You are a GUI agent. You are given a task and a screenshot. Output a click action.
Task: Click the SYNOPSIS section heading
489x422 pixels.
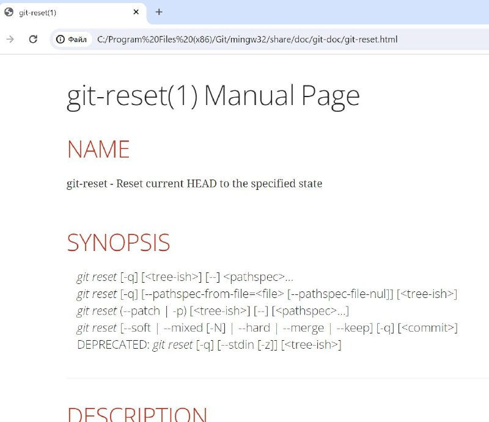click(x=119, y=243)
